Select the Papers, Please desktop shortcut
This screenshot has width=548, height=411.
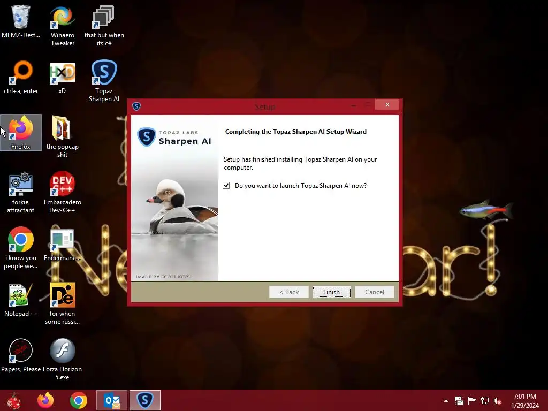pyautogui.click(x=21, y=356)
